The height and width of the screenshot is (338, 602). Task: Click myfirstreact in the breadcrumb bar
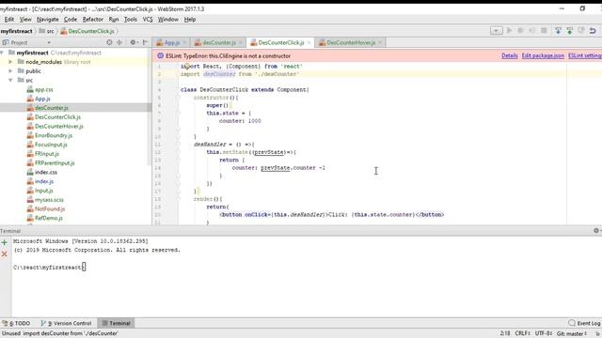pos(17,31)
